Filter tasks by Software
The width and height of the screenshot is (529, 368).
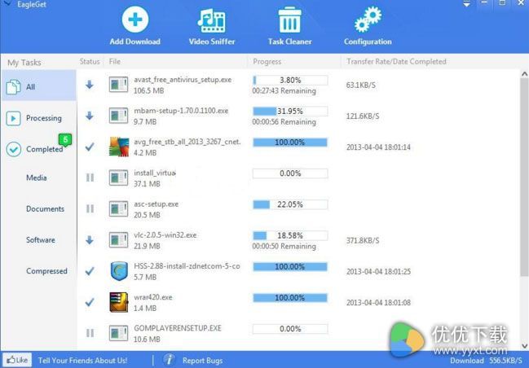coord(41,239)
